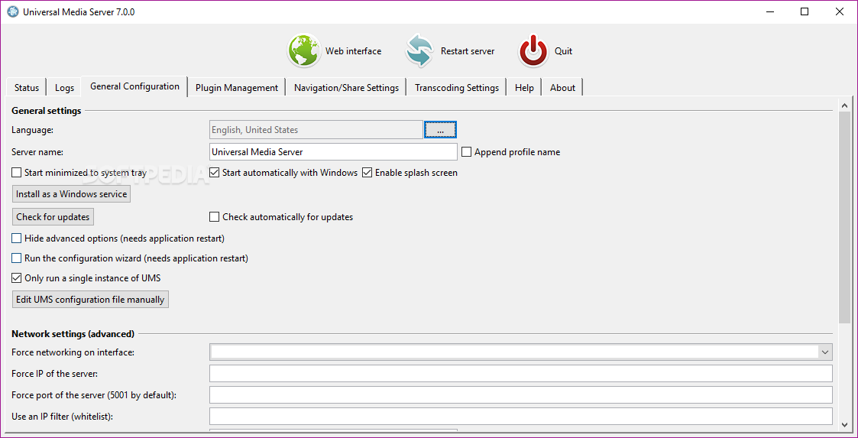Click the Force IP of the server field
The width and height of the screenshot is (858, 438).
click(521, 373)
